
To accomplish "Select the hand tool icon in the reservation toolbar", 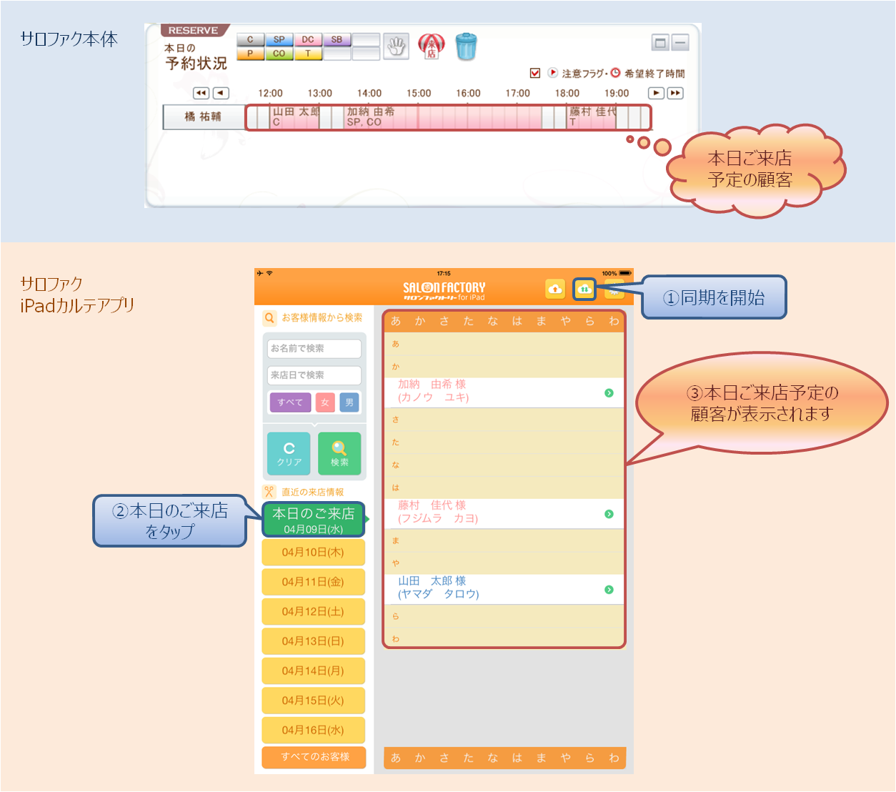I will pos(396,46).
